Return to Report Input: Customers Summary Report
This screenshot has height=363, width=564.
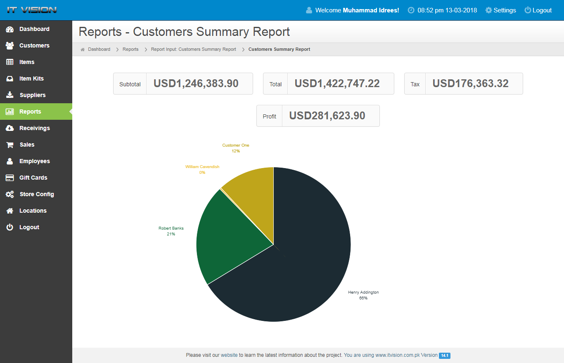coord(193,49)
